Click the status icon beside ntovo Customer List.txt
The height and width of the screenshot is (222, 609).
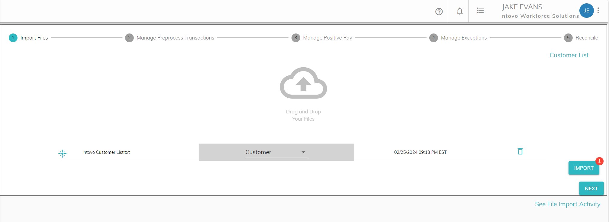[x=62, y=153]
